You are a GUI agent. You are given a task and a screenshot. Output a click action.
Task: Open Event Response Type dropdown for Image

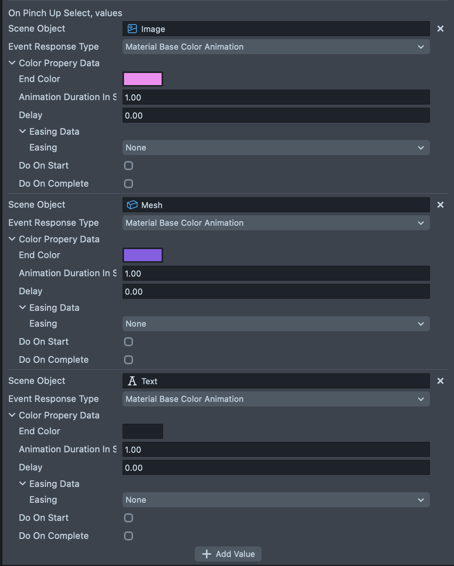276,47
